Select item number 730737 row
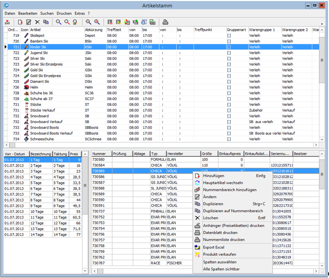Viewport: 329px width, 278px height. 142,211
